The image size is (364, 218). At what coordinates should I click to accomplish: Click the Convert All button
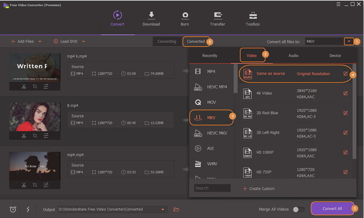coord(332,209)
